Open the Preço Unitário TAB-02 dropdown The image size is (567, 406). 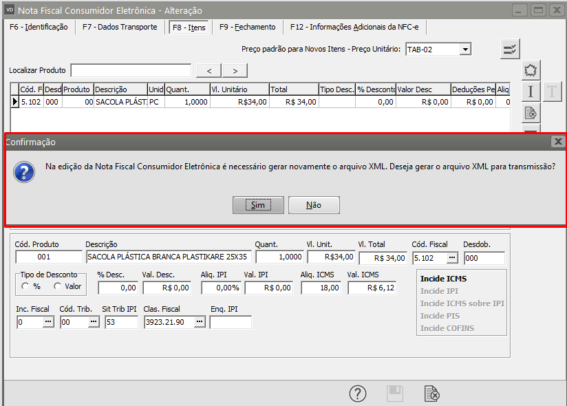click(465, 50)
